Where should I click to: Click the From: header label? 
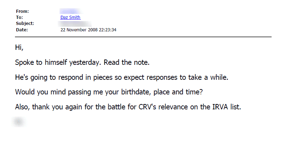click(x=22, y=11)
